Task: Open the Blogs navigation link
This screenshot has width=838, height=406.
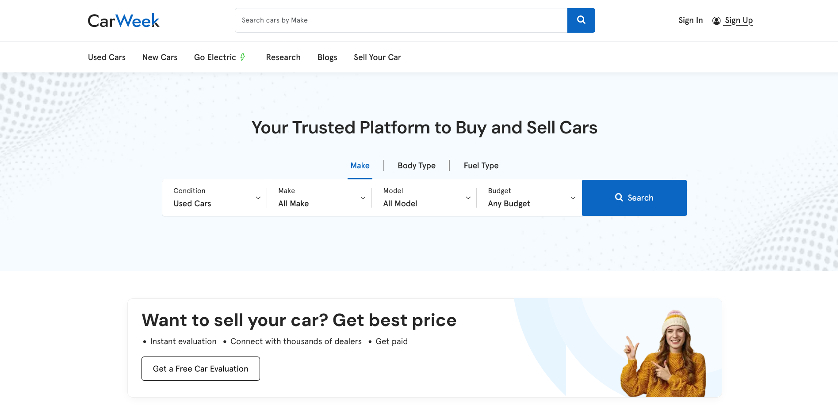Action: click(x=327, y=57)
